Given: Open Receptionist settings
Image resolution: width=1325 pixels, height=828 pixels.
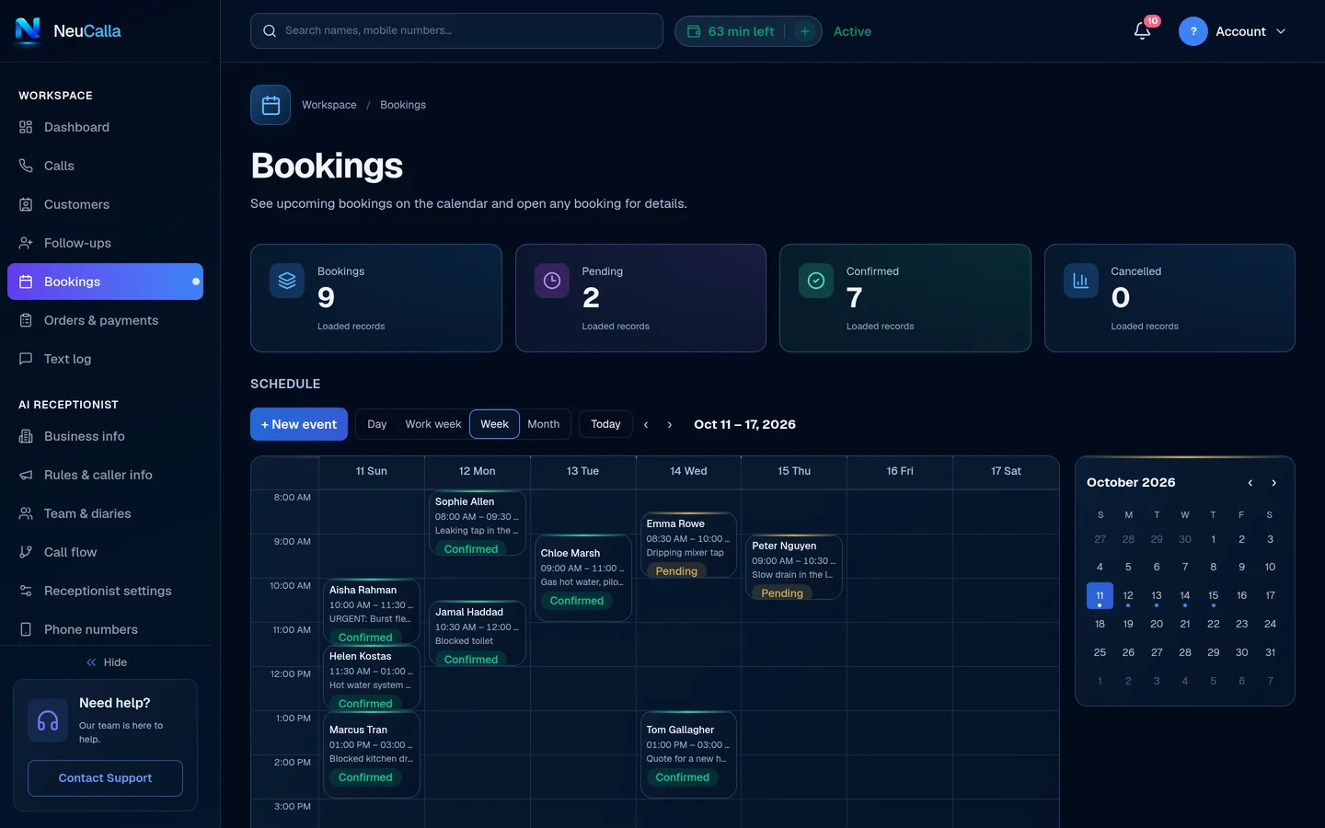Looking at the screenshot, I should (x=105, y=591).
